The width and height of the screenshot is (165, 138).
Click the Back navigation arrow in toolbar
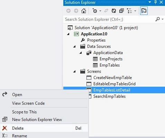[68, 11]
